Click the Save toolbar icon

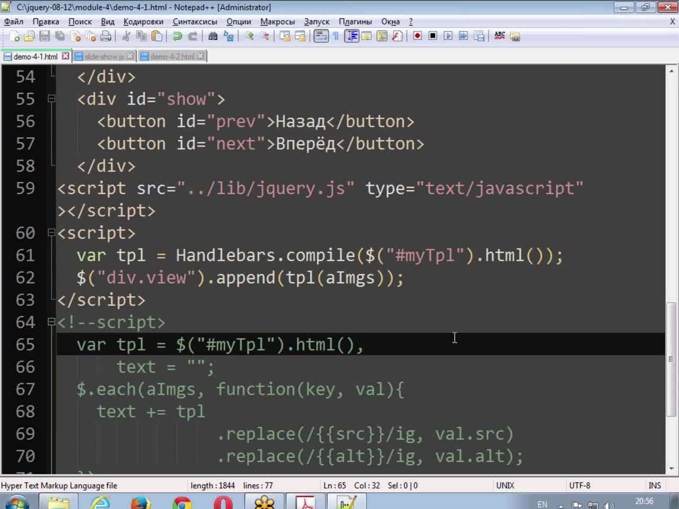(45, 36)
